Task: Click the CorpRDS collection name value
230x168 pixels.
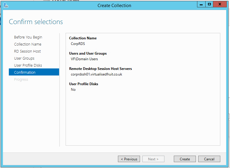Action: tap(78, 44)
